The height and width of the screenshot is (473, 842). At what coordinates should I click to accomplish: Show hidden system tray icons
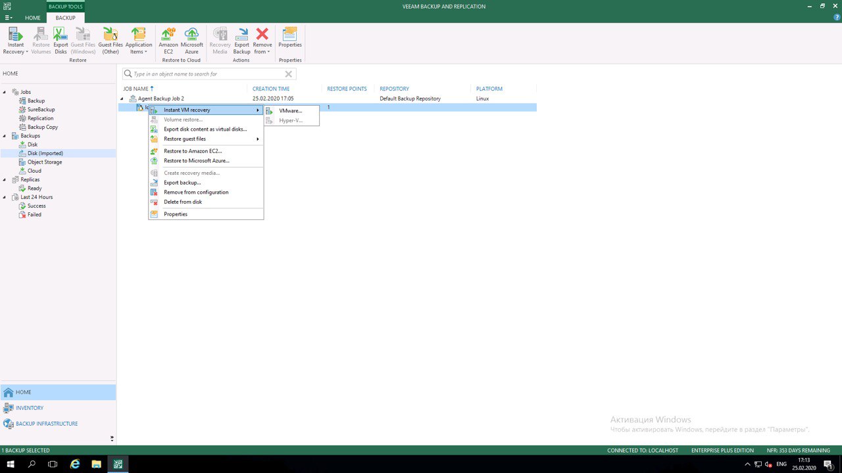pyautogui.click(x=747, y=464)
